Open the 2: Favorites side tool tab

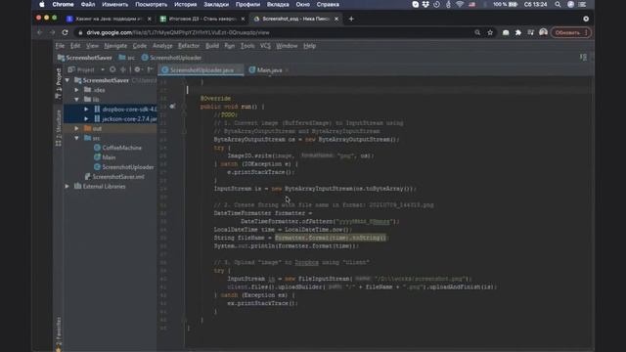coord(59,333)
